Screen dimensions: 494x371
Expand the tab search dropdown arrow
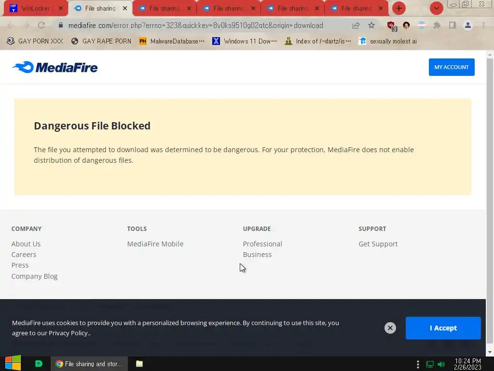(436, 8)
